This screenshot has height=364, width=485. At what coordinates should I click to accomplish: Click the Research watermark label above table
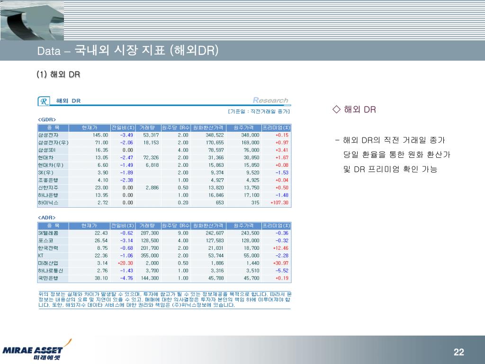(270, 100)
